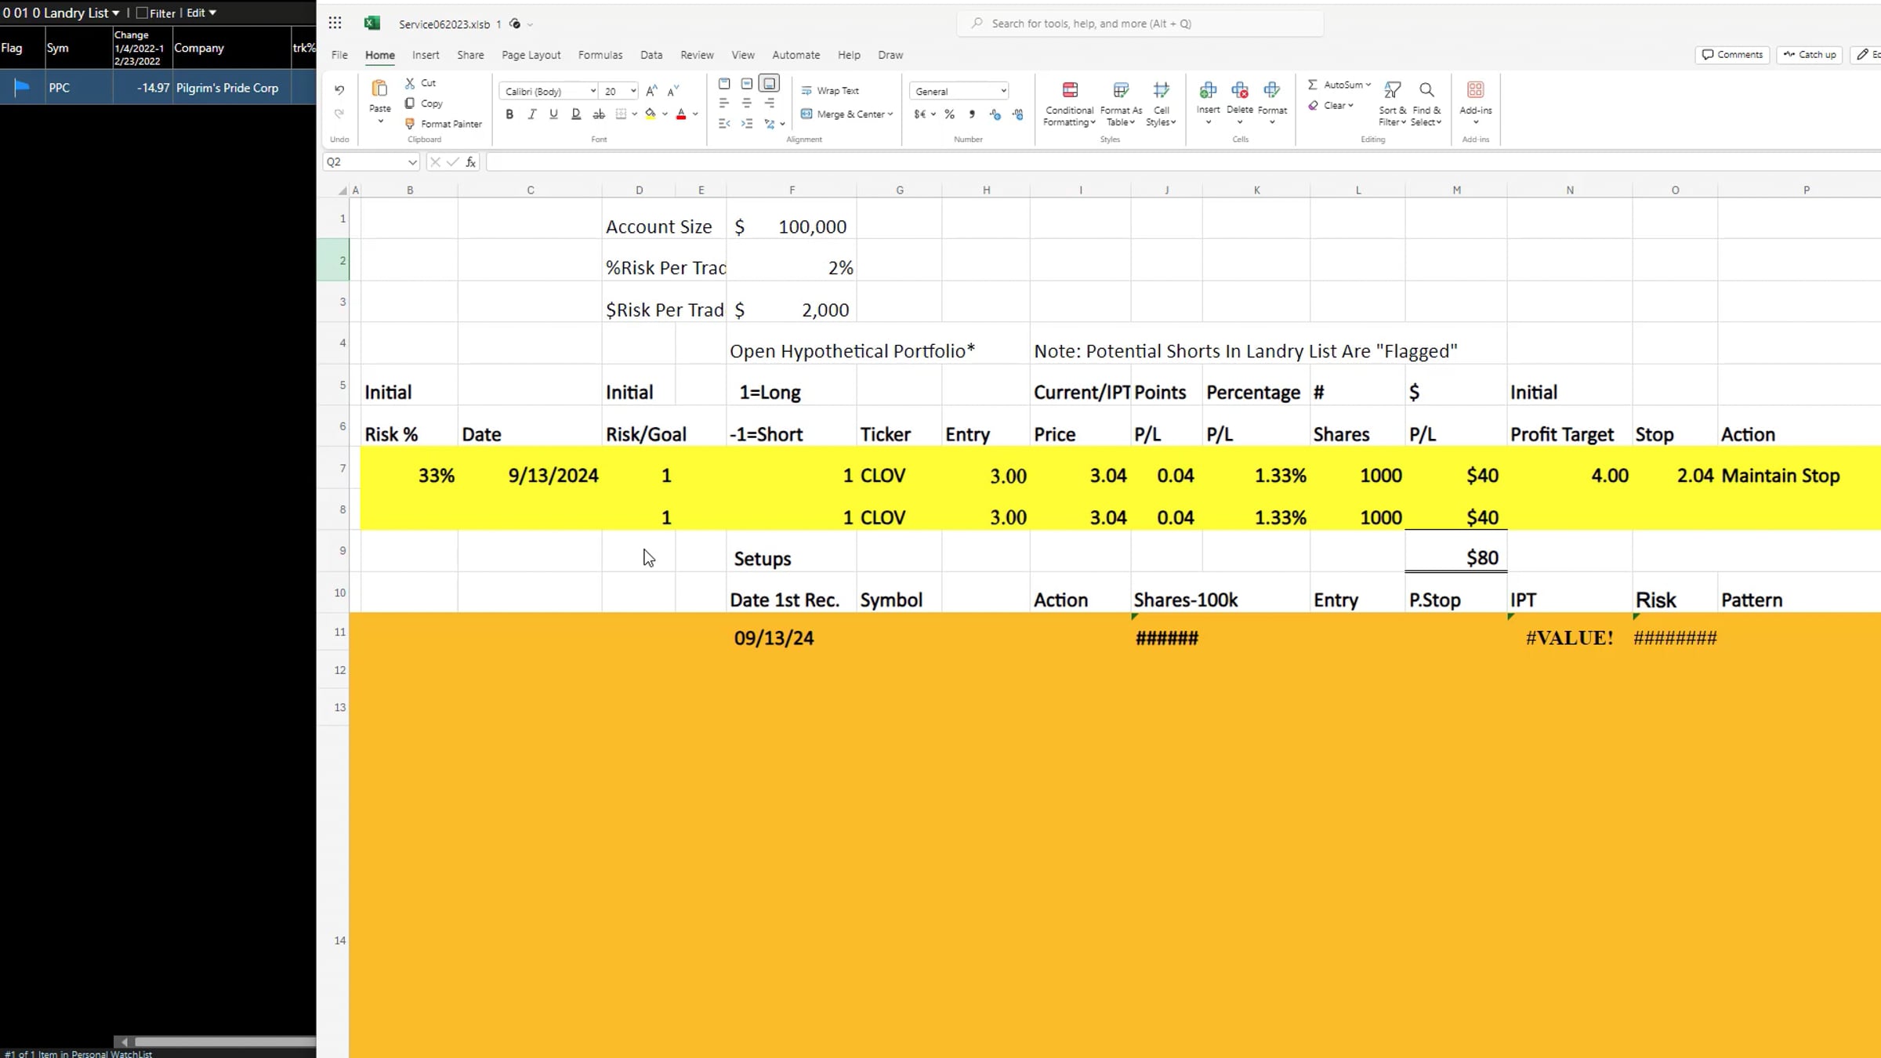This screenshot has width=1881, height=1058.
Task: Apply cell borders
Action: point(622,114)
